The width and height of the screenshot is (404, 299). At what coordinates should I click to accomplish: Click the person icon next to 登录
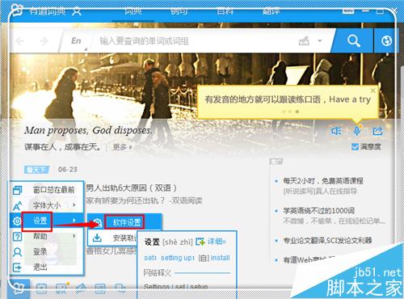click(x=17, y=252)
